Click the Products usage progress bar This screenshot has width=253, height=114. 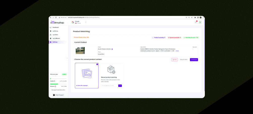coord(58,84)
